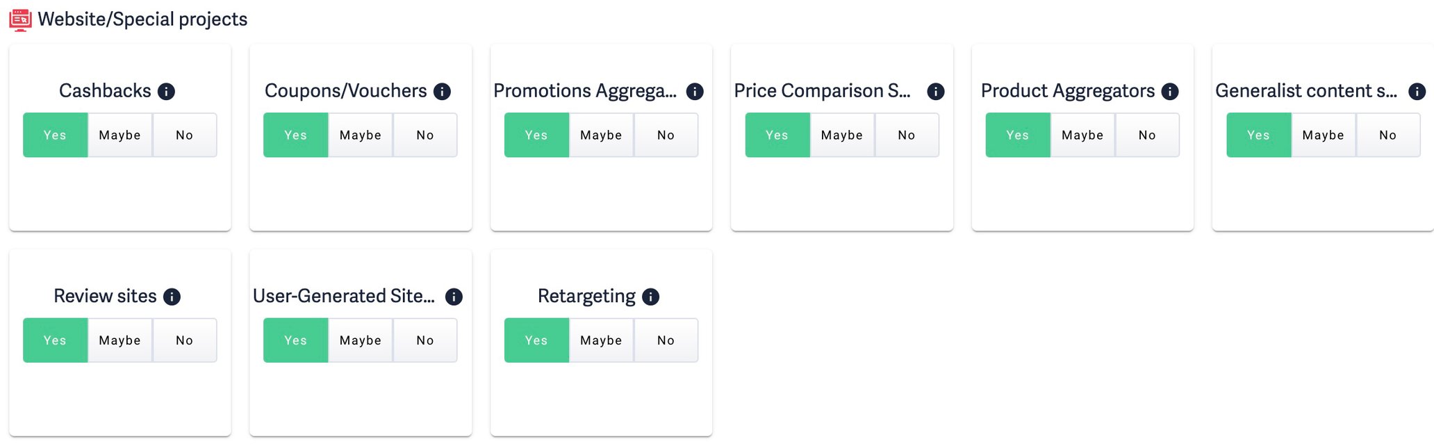Click the Promotions Aggregators info icon
The width and height of the screenshot is (1434, 446).
(x=694, y=91)
